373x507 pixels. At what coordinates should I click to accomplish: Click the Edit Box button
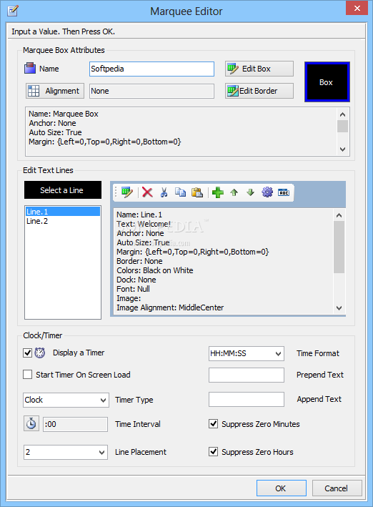coord(259,69)
